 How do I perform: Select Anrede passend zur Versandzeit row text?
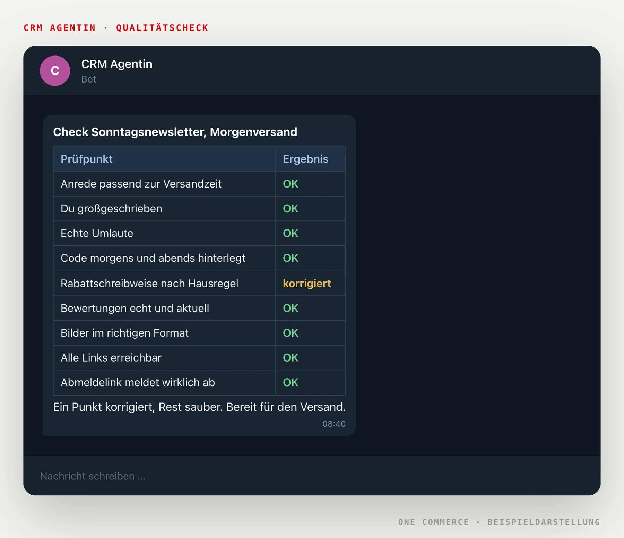pyautogui.click(x=141, y=184)
